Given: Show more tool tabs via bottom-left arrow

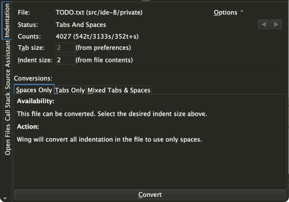Looking at the screenshot, I should [x=5, y=199].
